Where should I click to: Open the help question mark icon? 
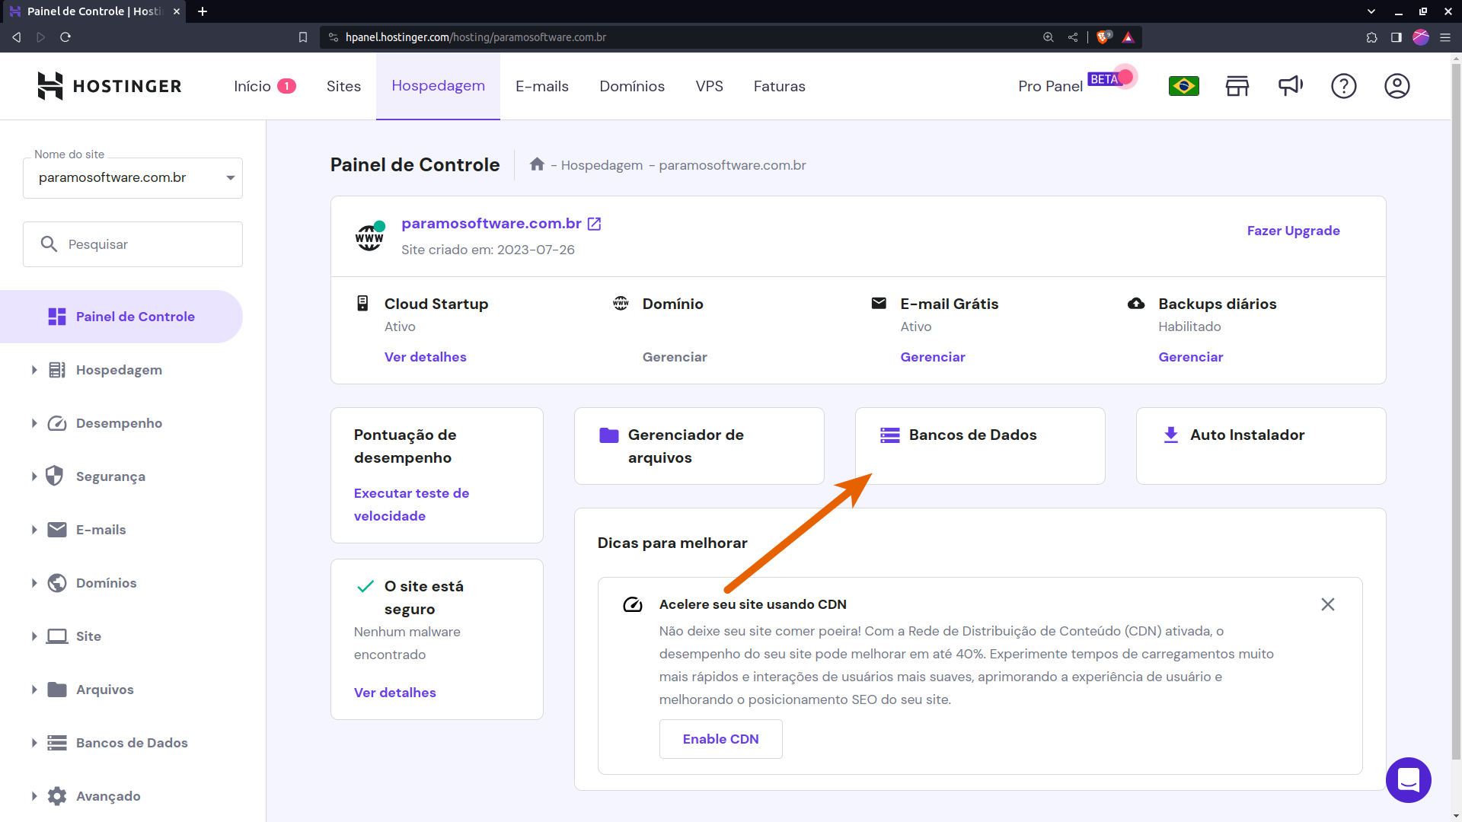click(1343, 86)
